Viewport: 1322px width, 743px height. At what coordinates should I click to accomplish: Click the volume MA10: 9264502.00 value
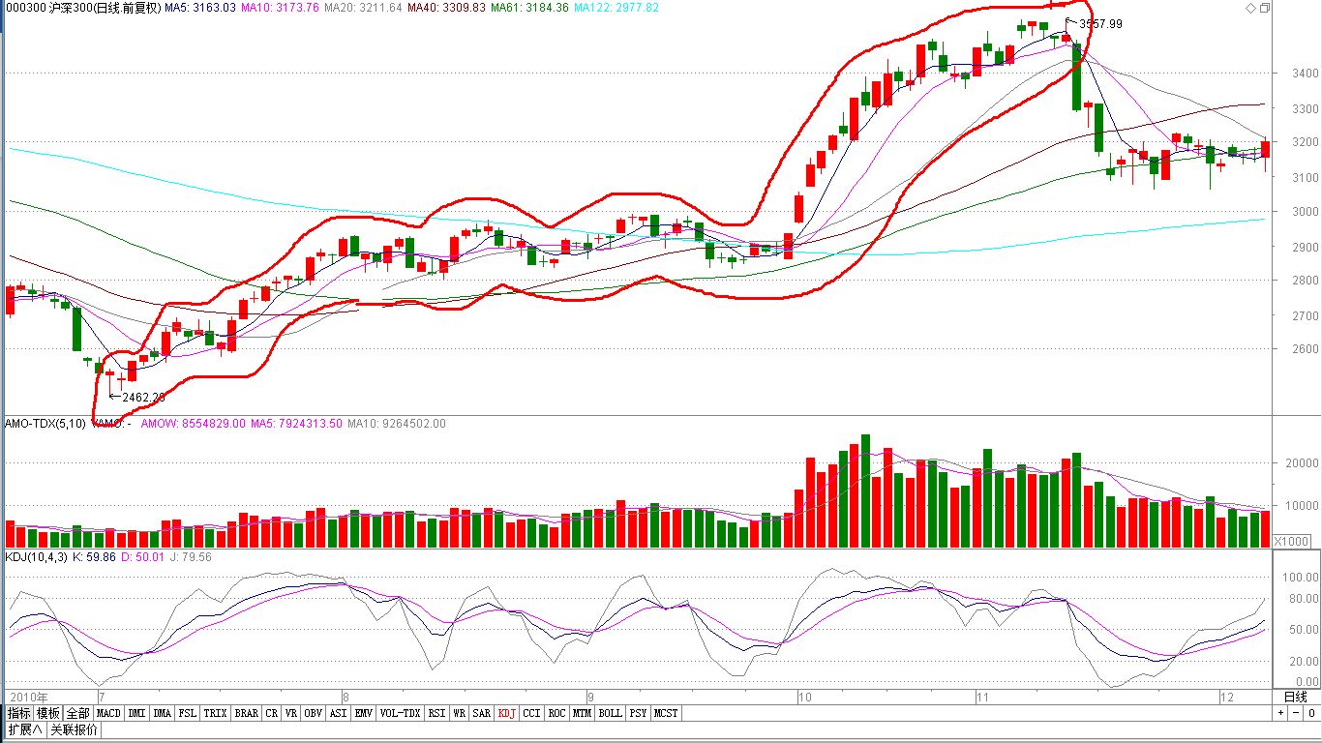click(397, 424)
